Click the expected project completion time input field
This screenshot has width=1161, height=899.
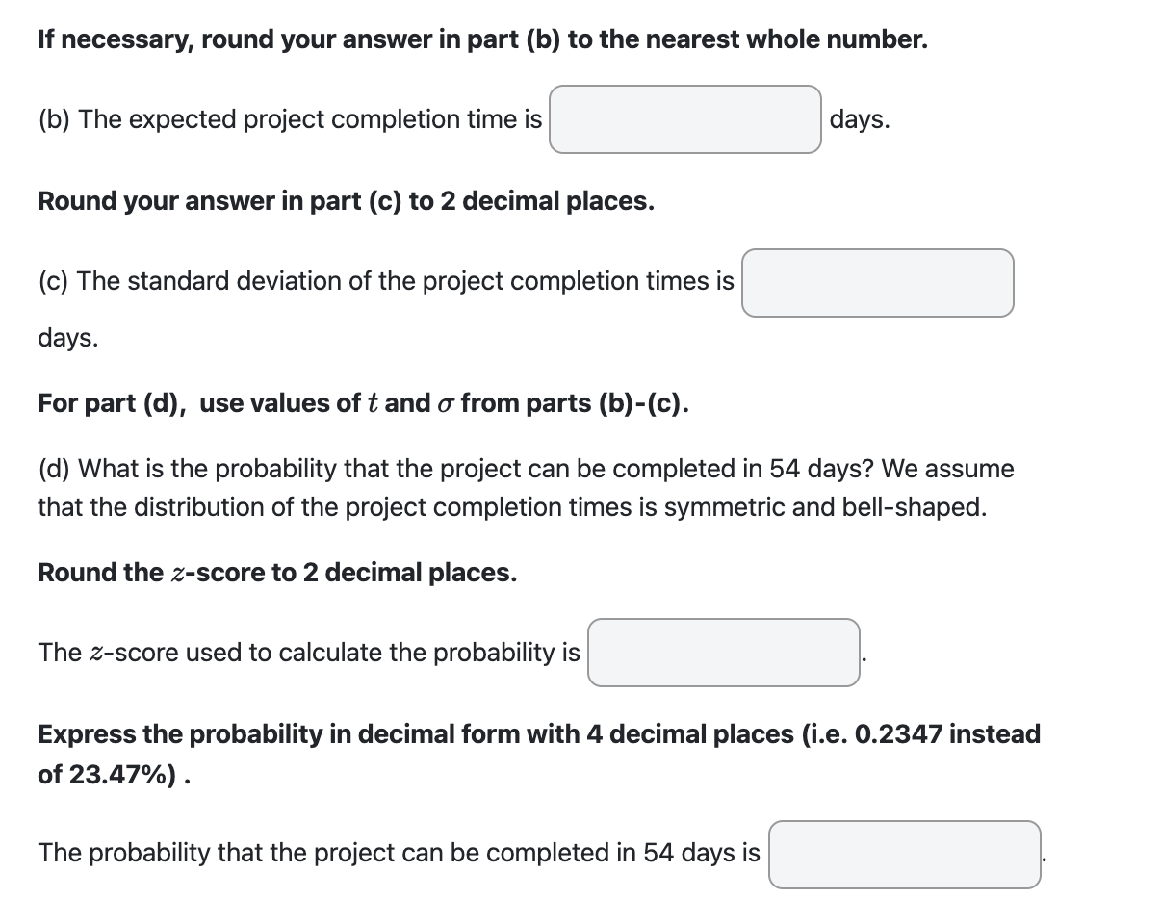[684, 119]
